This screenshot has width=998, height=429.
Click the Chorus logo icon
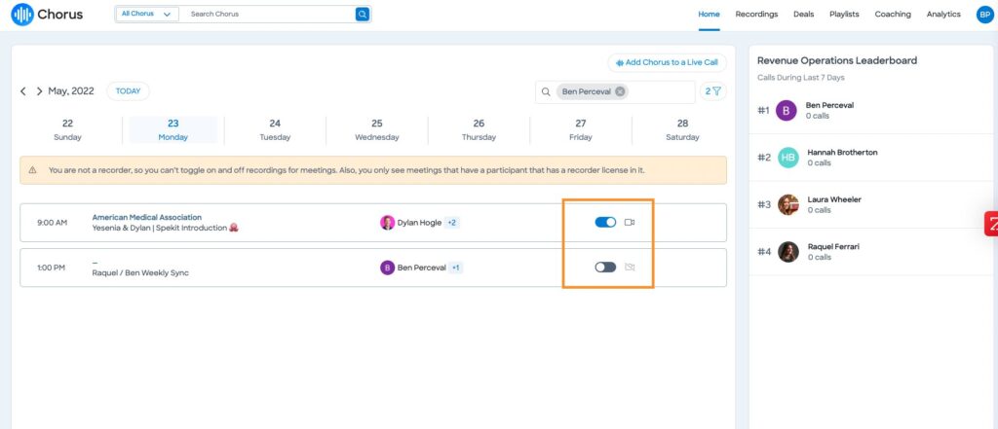pos(22,14)
